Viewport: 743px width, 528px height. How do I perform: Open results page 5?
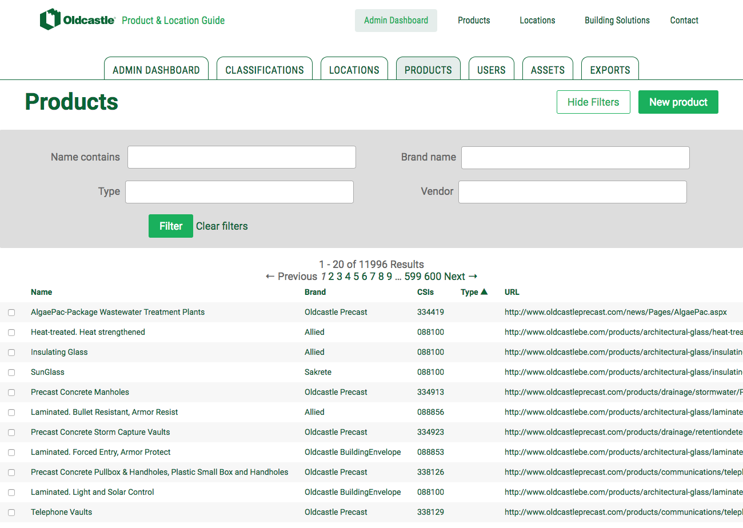pos(356,277)
